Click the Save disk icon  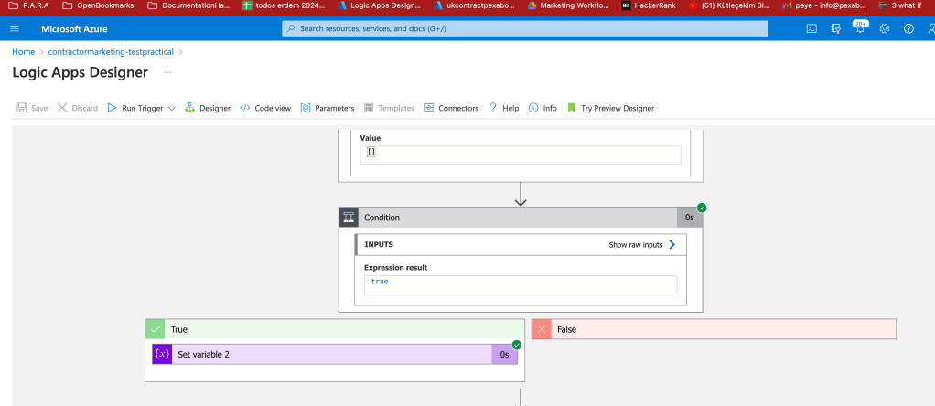pyautogui.click(x=21, y=108)
